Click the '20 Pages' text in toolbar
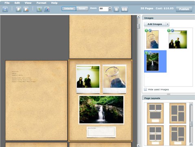The width and height of the screenshot is (195, 147). coord(147,9)
